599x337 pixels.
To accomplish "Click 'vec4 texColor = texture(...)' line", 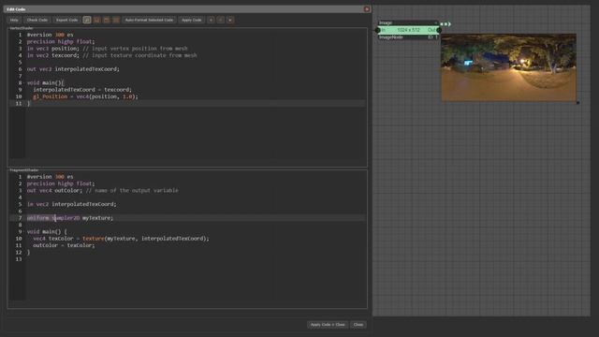I will pyautogui.click(x=121, y=239).
